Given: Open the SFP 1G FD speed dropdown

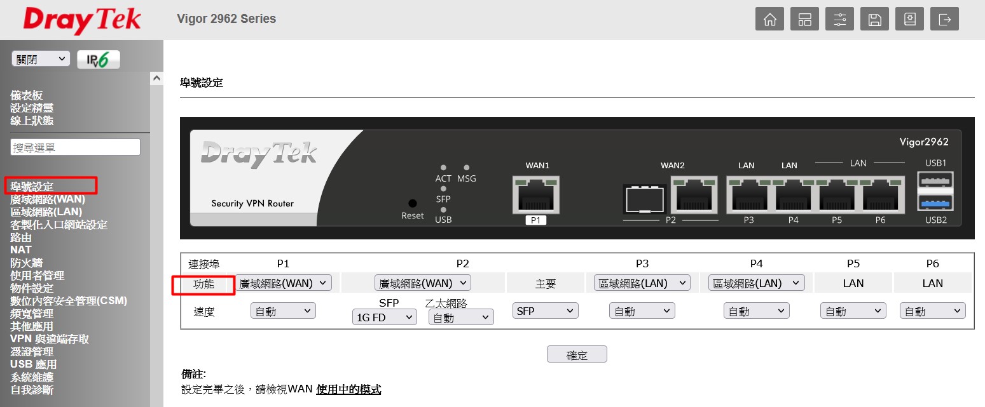Looking at the screenshot, I should coord(384,317).
